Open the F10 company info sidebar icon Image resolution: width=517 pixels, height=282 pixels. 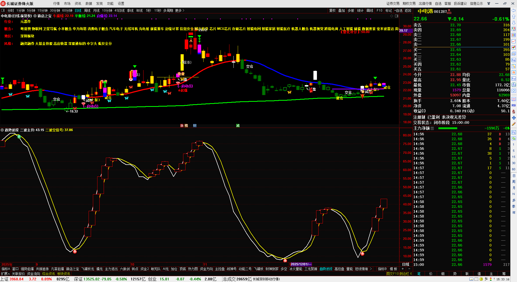(x=514, y=60)
